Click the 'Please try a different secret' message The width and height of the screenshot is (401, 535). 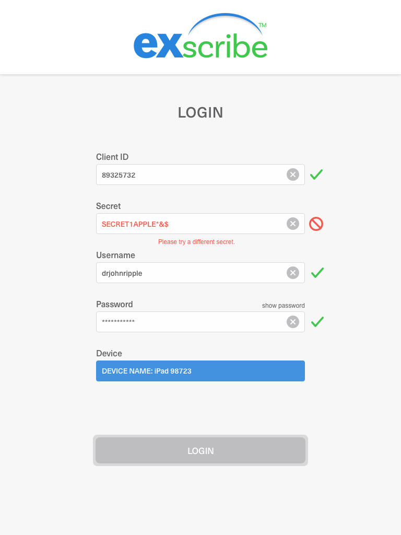coord(196,242)
